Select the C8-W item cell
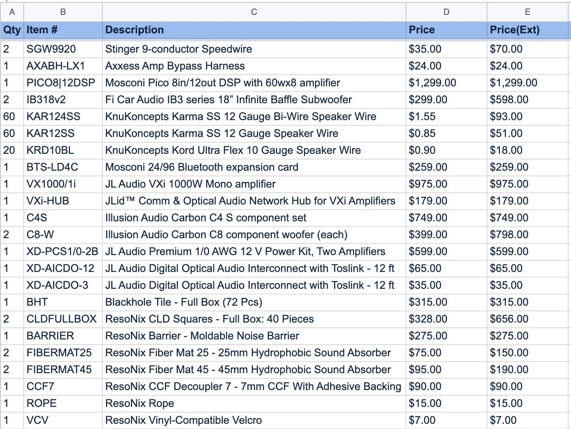This screenshot has width=571, height=429. click(x=63, y=235)
